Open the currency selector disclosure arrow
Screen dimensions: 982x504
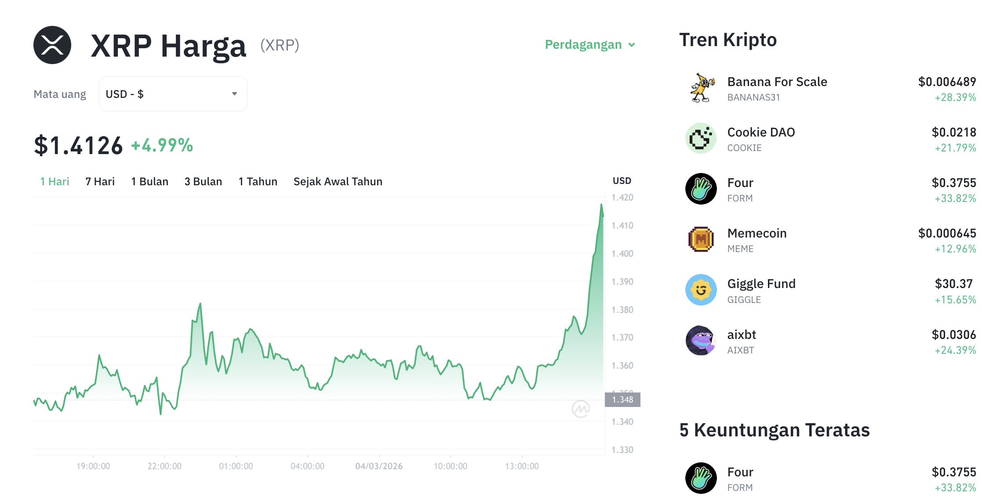point(235,94)
